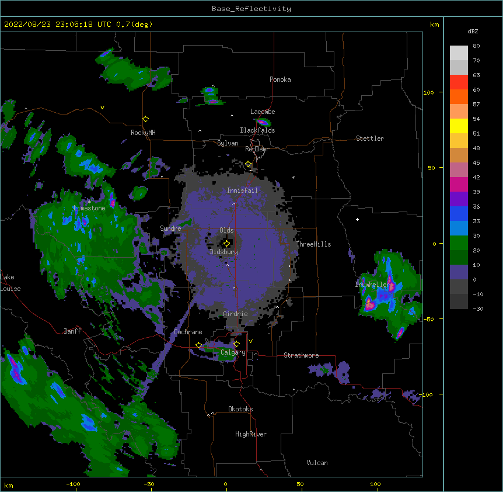Click the Sylvan label

pos(228,143)
